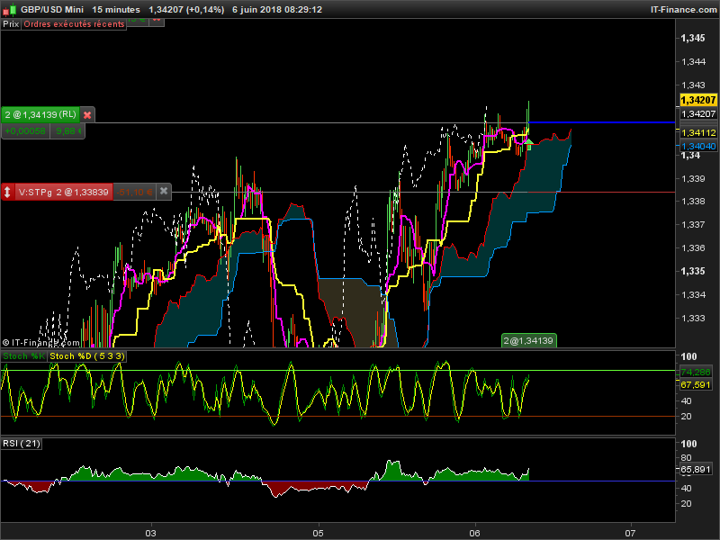Image resolution: width=720 pixels, height=540 pixels.
Task: Click the 74,286 stochastic value tag
Action: [696, 373]
